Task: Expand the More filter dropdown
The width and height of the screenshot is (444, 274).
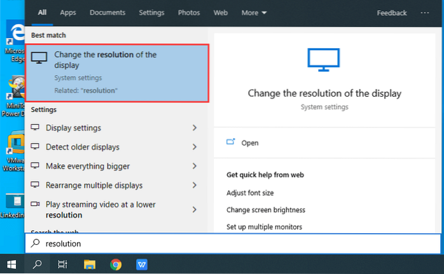Action: [x=254, y=13]
